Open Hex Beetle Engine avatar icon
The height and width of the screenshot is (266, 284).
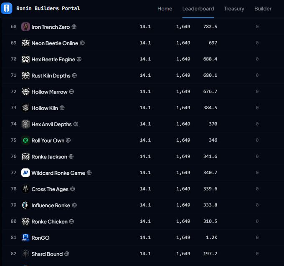pyautogui.click(x=25, y=59)
